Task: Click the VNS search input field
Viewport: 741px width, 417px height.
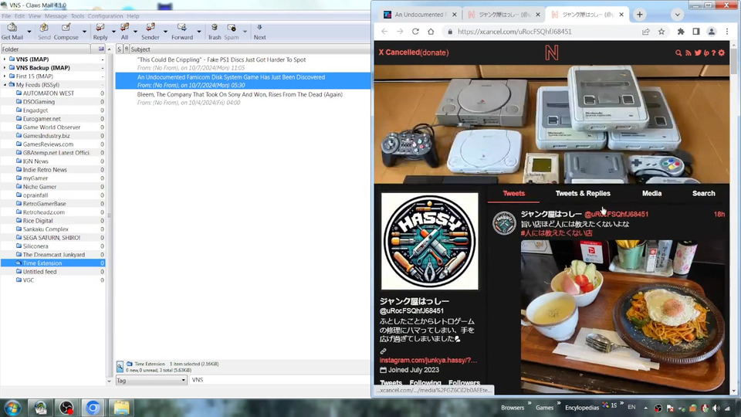Action: click(x=279, y=380)
